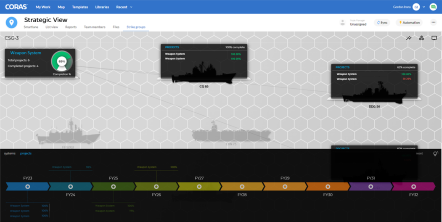
Task: Click the Completed projects: 4 text
Action: 23,66
